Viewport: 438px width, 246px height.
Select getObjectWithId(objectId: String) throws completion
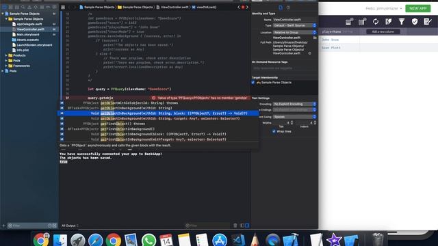click(x=158, y=103)
